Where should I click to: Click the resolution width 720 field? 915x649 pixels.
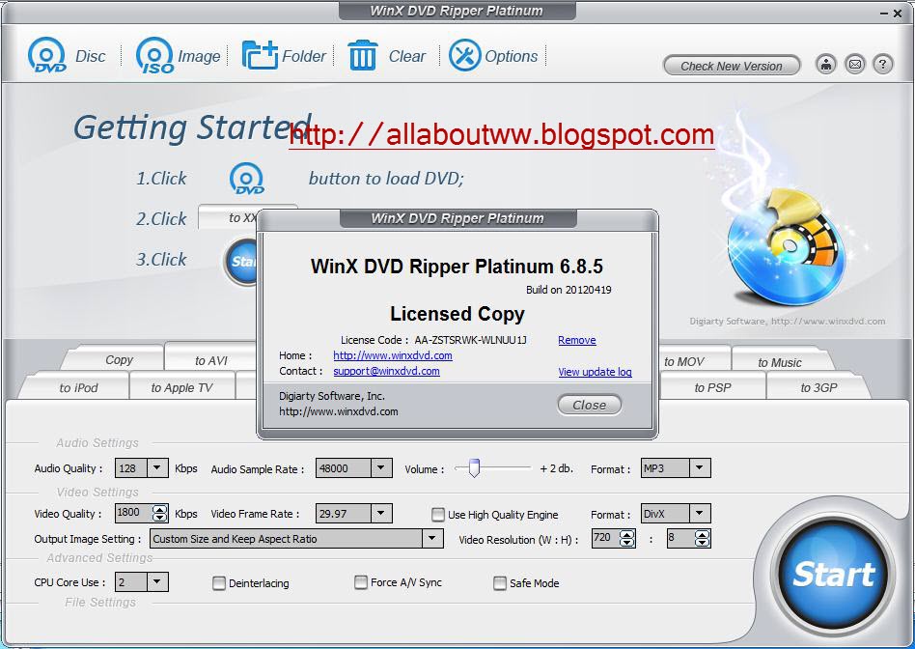606,538
